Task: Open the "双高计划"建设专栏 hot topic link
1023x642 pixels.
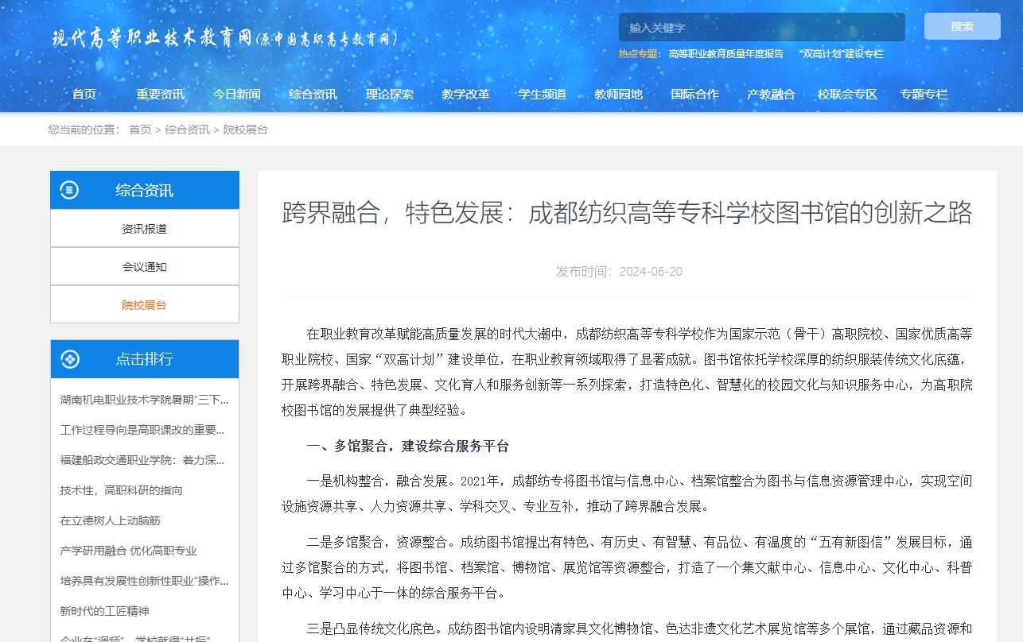Action: pos(841,54)
